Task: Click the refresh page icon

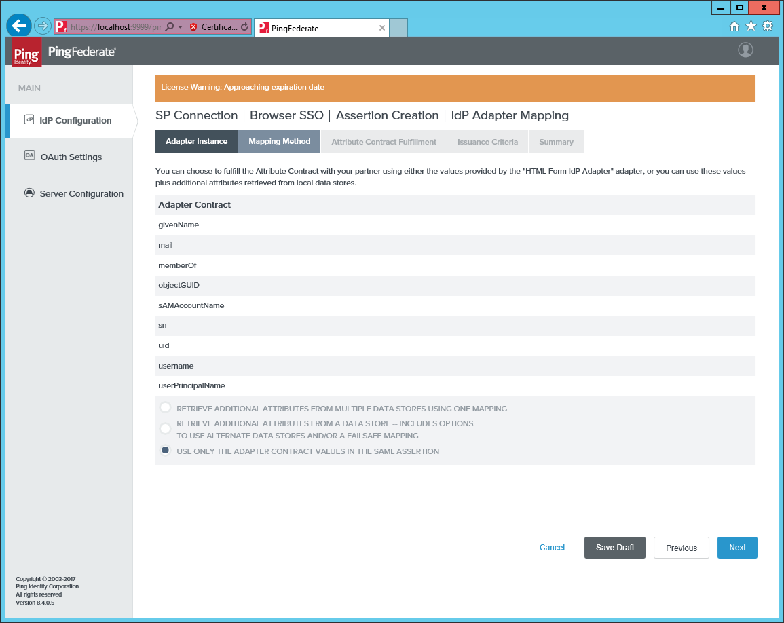Action: pyautogui.click(x=244, y=27)
